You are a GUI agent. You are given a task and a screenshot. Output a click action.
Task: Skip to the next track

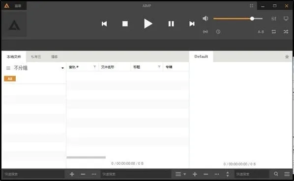click(x=192, y=24)
